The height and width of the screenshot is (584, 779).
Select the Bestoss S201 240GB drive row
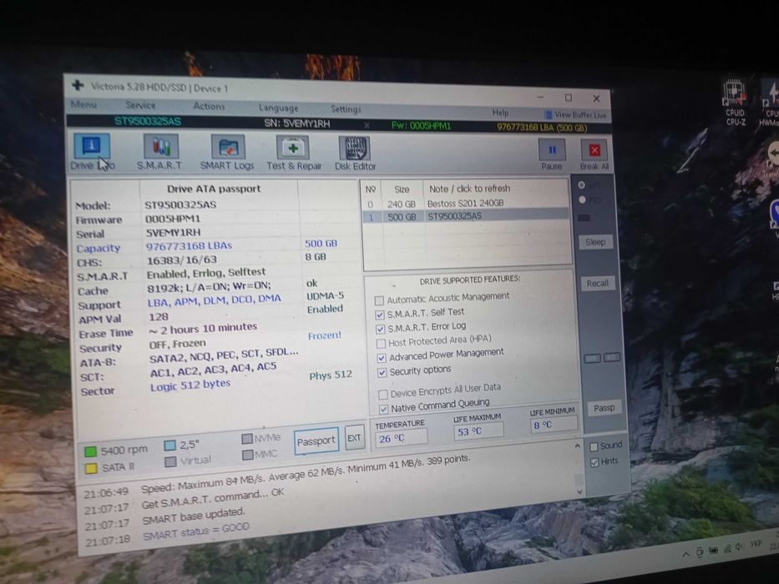(x=466, y=204)
